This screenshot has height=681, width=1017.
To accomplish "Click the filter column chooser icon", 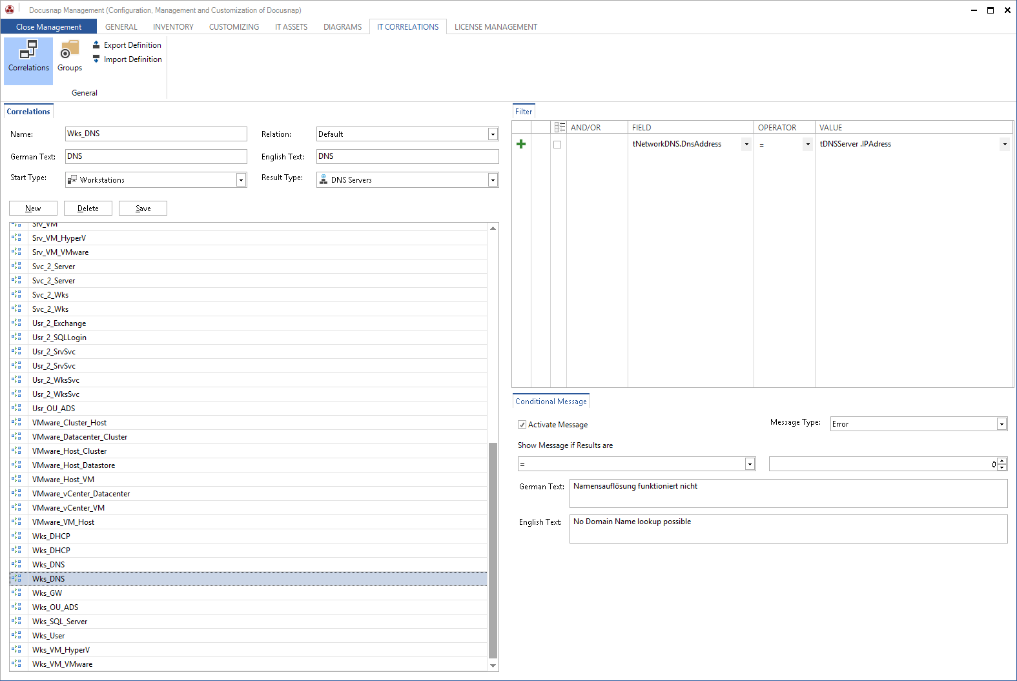I will tap(560, 127).
